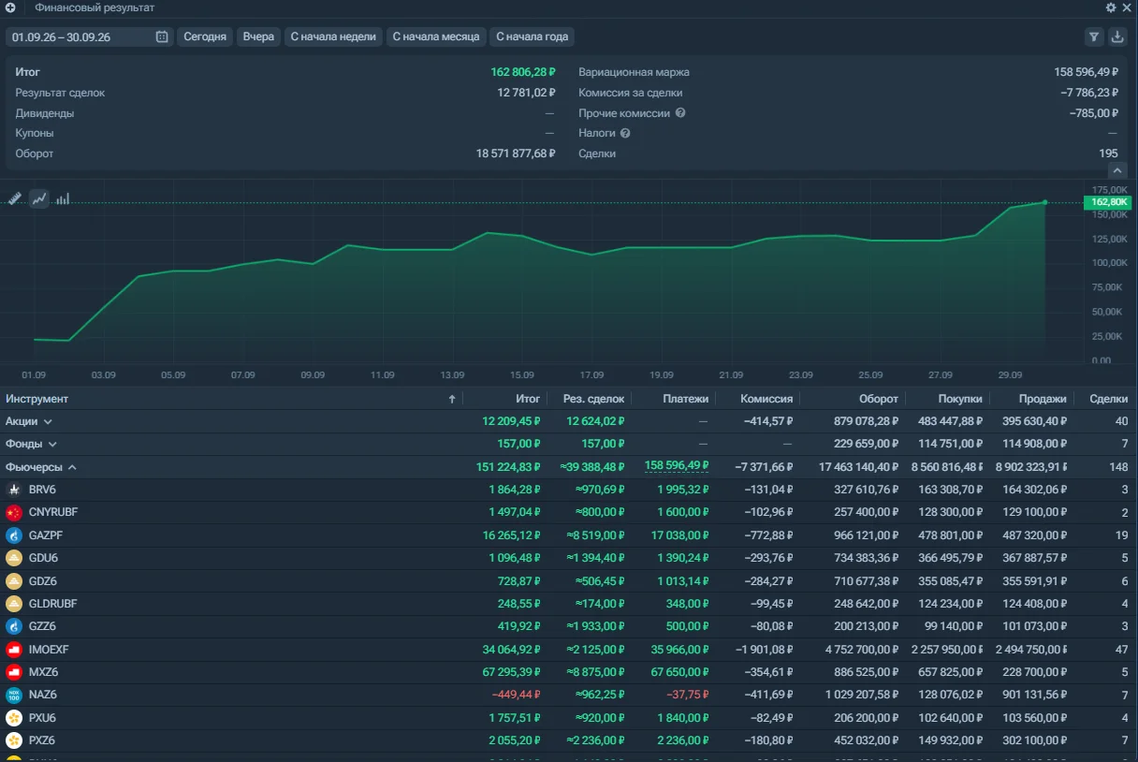Switch chart to bar histogram view

click(x=63, y=198)
